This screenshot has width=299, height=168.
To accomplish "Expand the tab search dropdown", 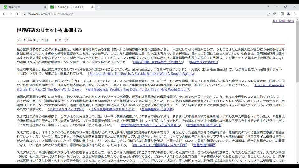I will [268, 7].
